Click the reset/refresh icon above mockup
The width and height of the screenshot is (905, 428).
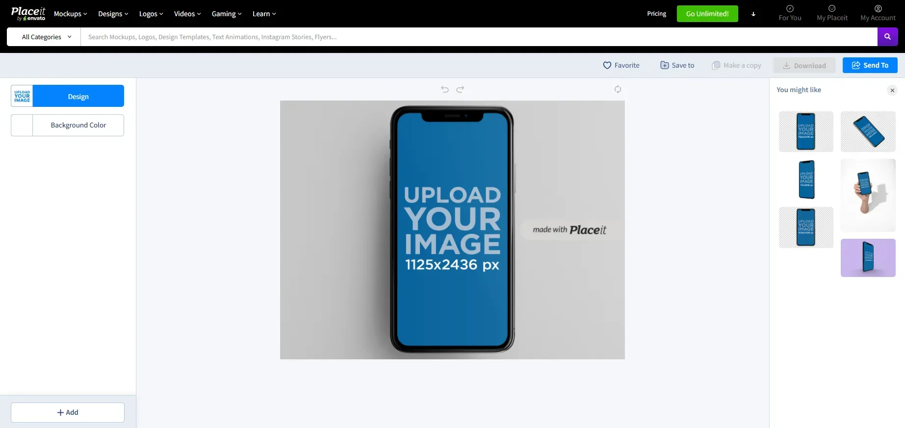(x=618, y=89)
